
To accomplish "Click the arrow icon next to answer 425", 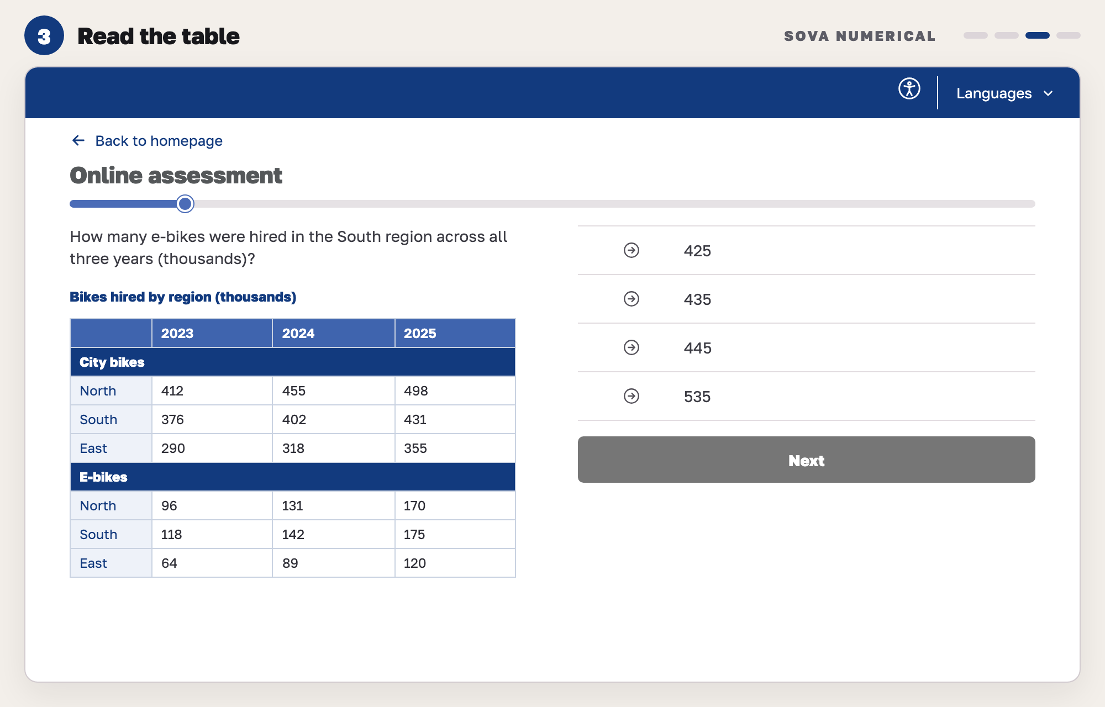I will [632, 250].
